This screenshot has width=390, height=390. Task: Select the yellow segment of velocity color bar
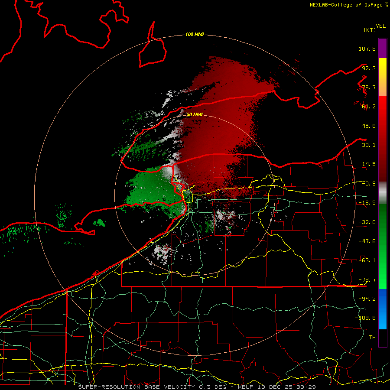click(383, 77)
